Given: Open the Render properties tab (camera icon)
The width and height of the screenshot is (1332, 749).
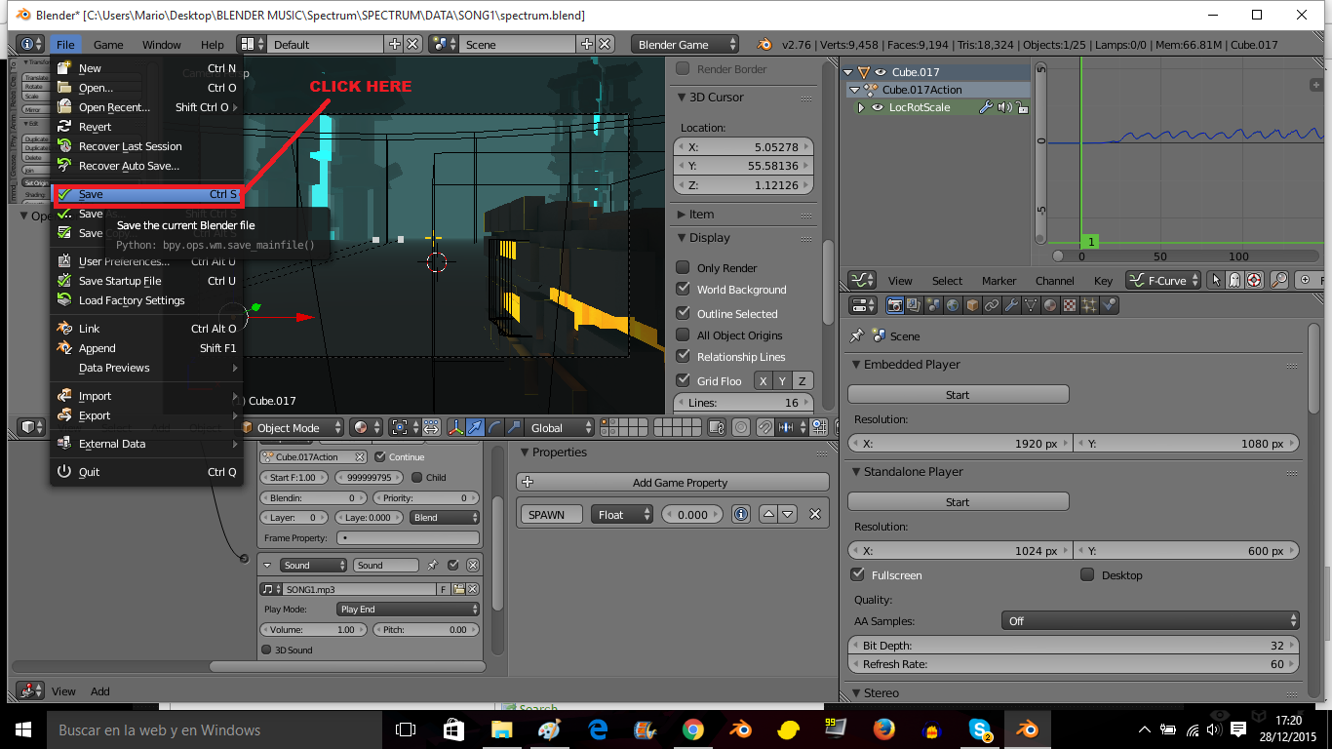Looking at the screenshot, I should (895, 305).
